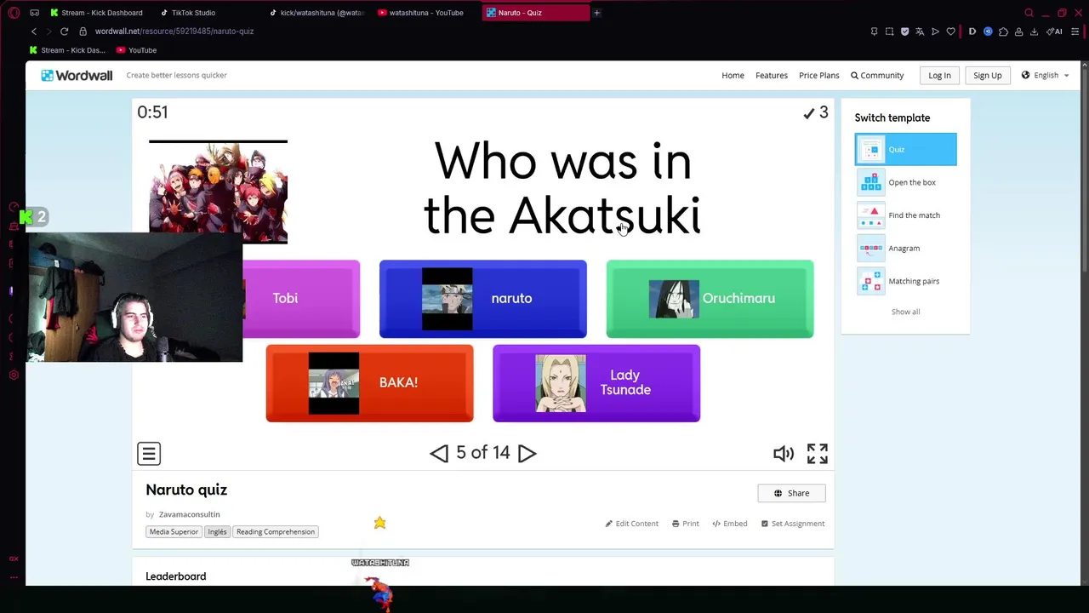1089x613 pixels.
Task: Reload the Wordwall page
Action: 64,32
